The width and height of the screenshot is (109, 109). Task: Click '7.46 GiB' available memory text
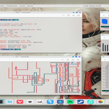click(x=27, y=37)
